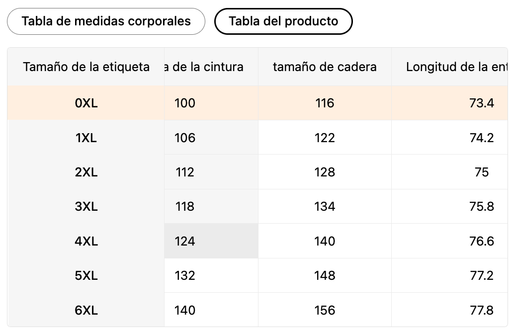This screenshot has height=334, width=512.
Task: Click waist value 100 in 0XL row
Action: point(185,103)
